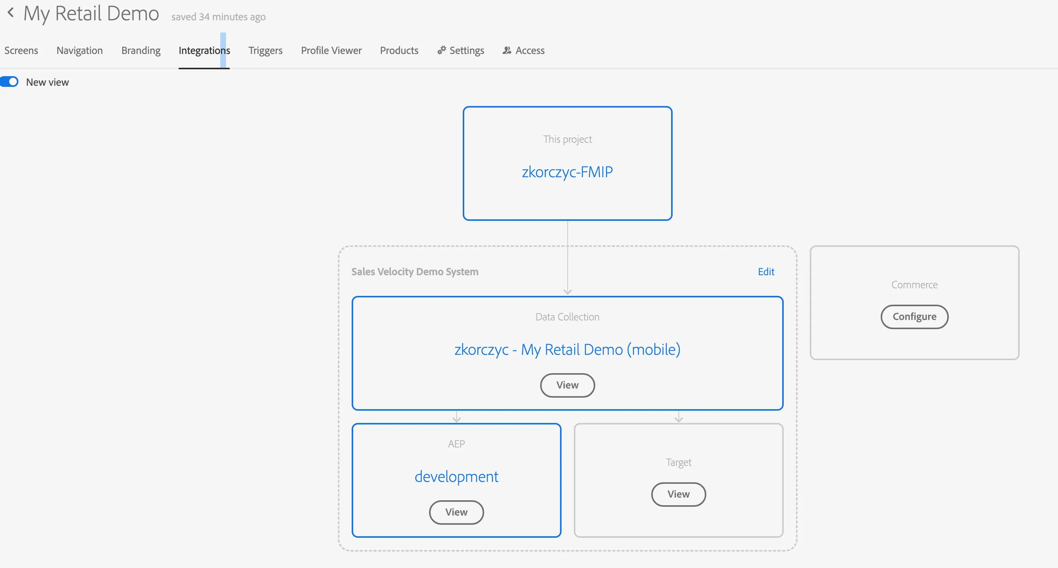Click the My Retail Demo title
The height and width of the screenshot is (568, 1058).
pos(91,13)
